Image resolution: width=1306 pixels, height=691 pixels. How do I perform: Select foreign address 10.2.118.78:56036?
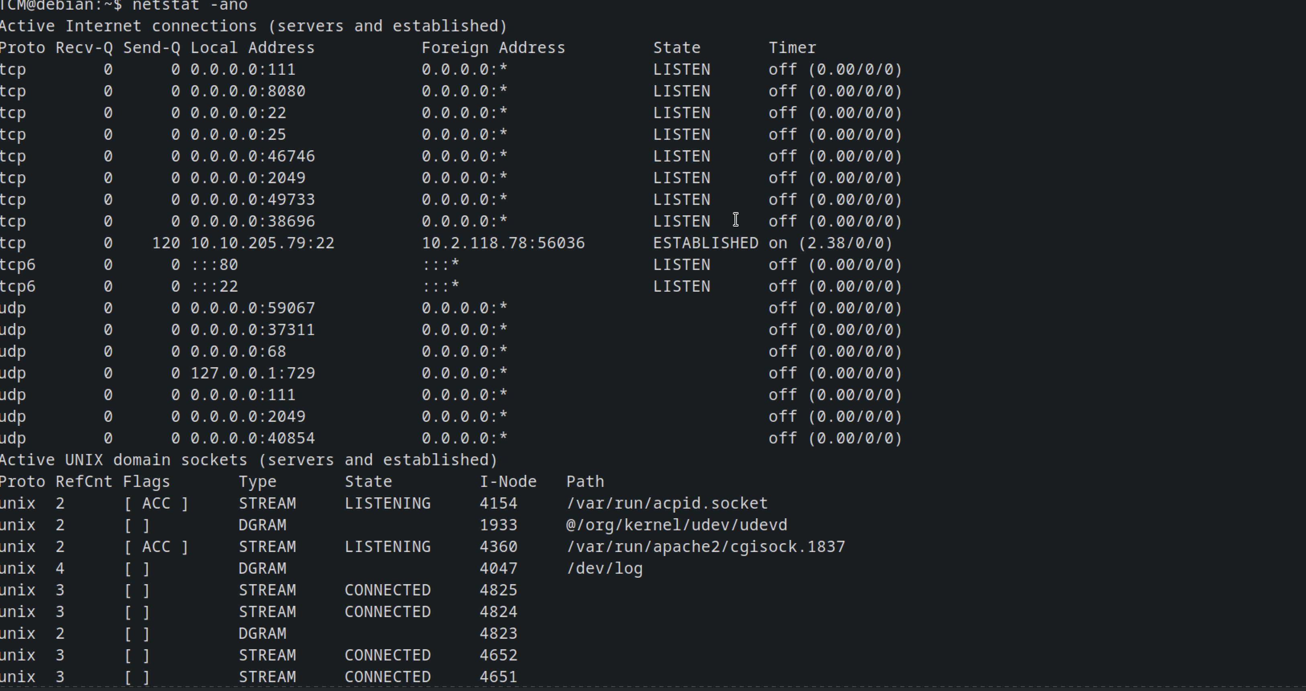504,243
